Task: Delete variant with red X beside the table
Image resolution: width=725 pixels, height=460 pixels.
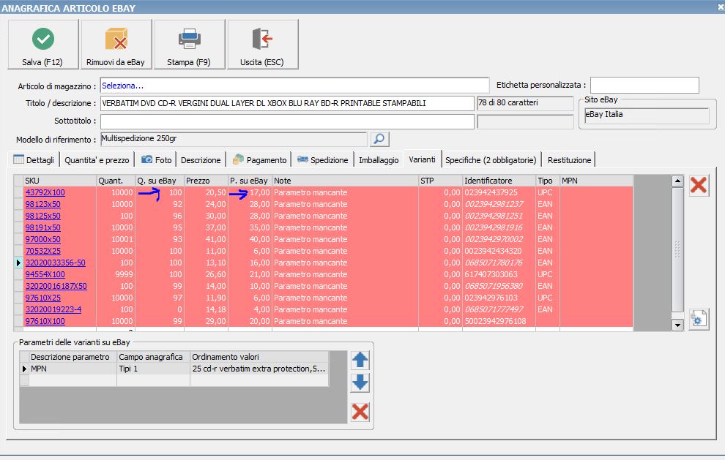Action: 699,185
